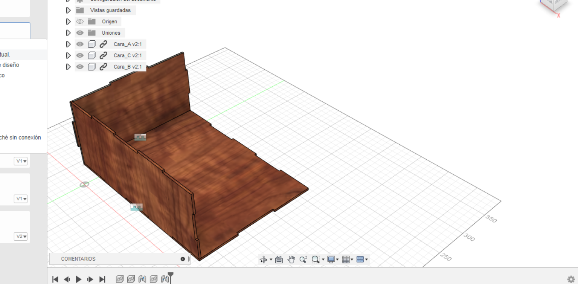The height and width of the screenshot is (284, 578).
Task: Click the Vistas guardadas folder icon
Action: click(x=80, y=10)
